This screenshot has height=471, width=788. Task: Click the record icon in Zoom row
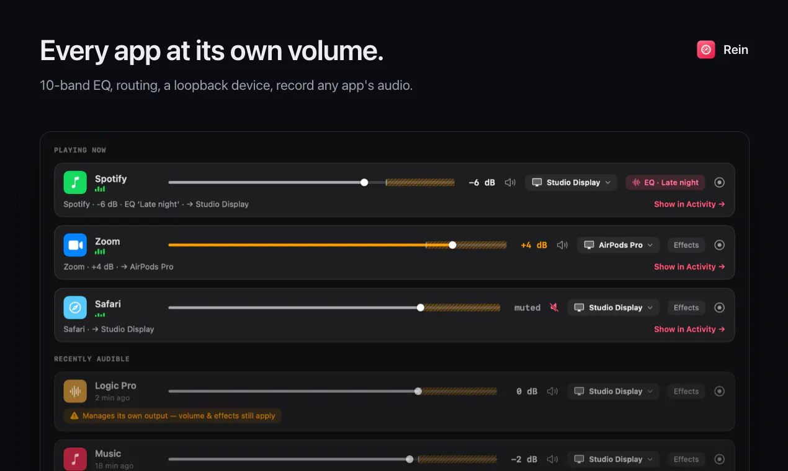click(720, 245)
